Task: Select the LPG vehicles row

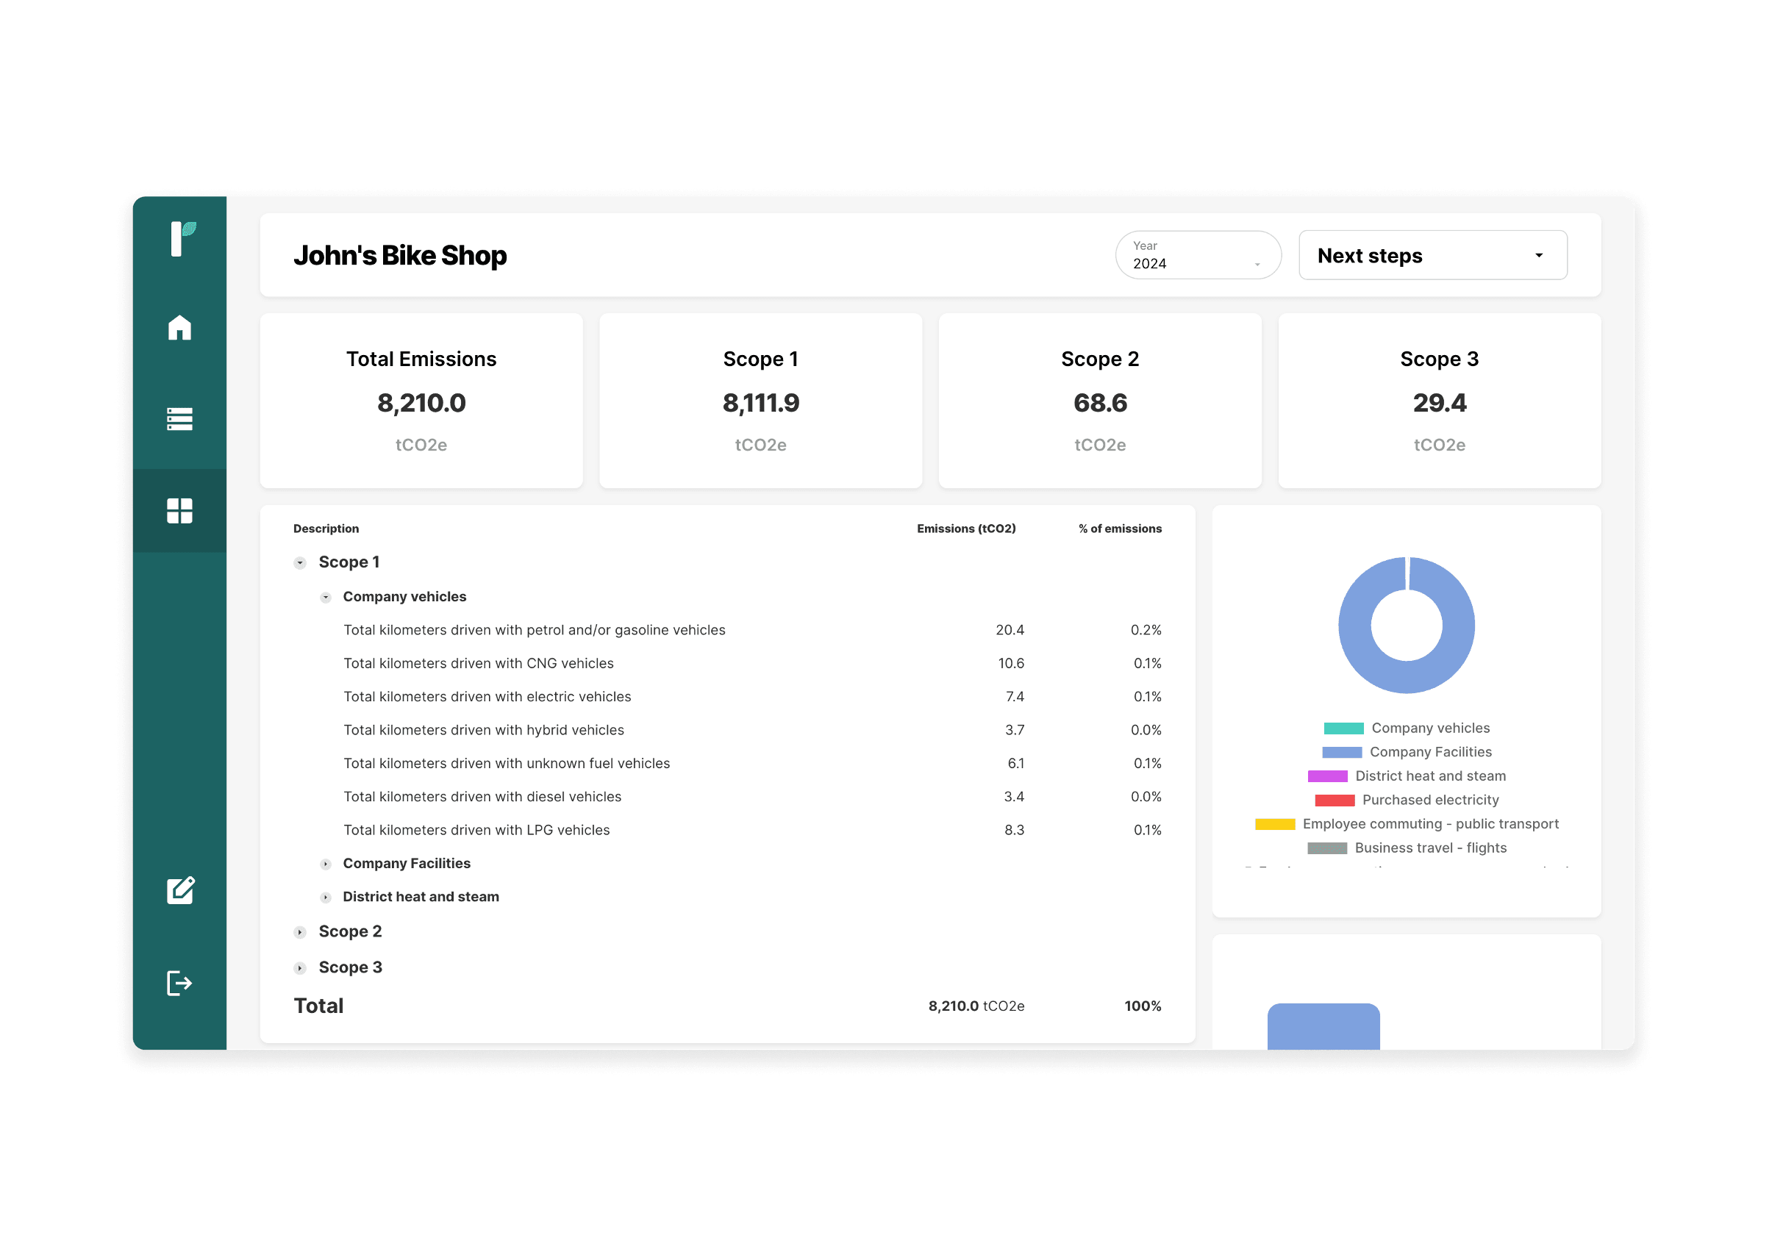Action: click(727, 828)
